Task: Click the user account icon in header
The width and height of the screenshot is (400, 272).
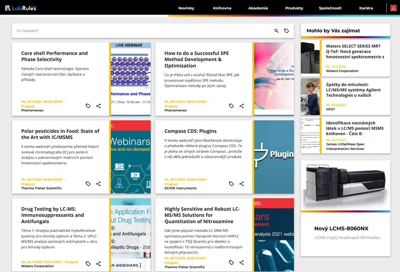Action: [x=393, y=8]
